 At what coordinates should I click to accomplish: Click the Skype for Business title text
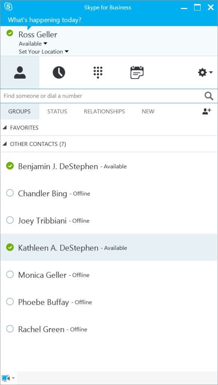(108, 8)
